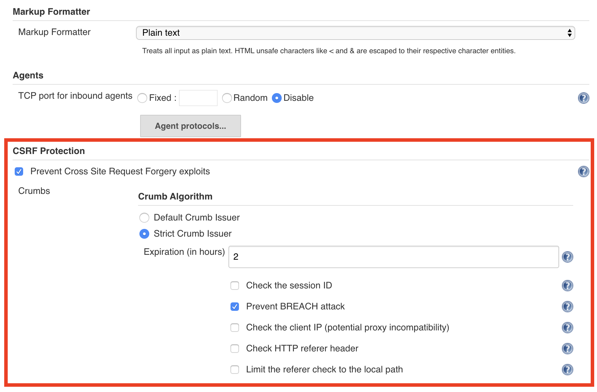
Task: Enable Check the client IP option
Action: pos(235,328)
